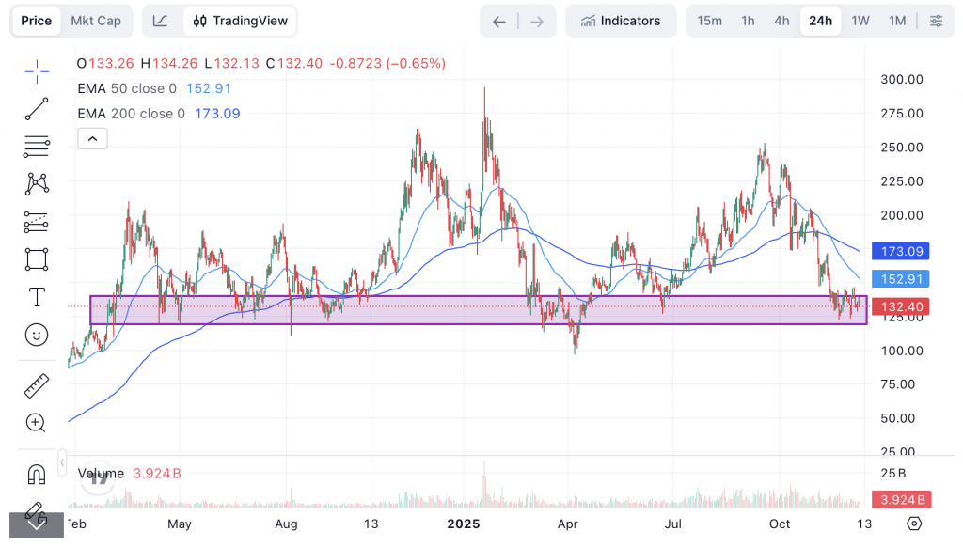Collapse the left drawing toolbar arrow
The width and height of the screenshot is (963, 547).
click(x=62, y=463)
